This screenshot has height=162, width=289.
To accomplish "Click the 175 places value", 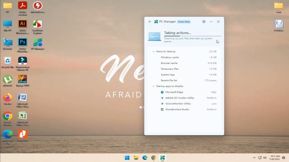I will (210, 81).
